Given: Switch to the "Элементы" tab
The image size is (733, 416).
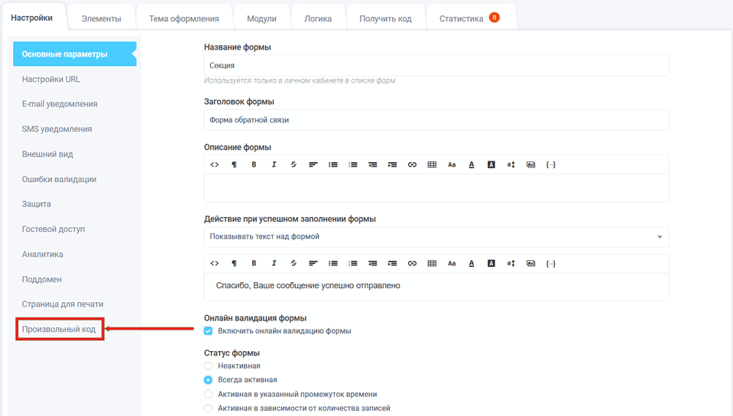Looking at the screenshot, I should (101, 18).
